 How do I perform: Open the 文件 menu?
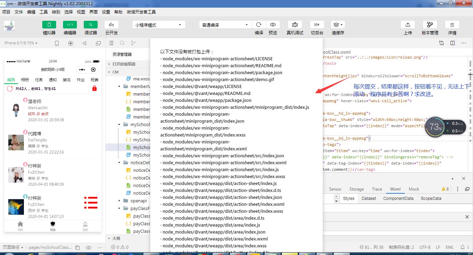pyautogui.click(x=19, y=12)
